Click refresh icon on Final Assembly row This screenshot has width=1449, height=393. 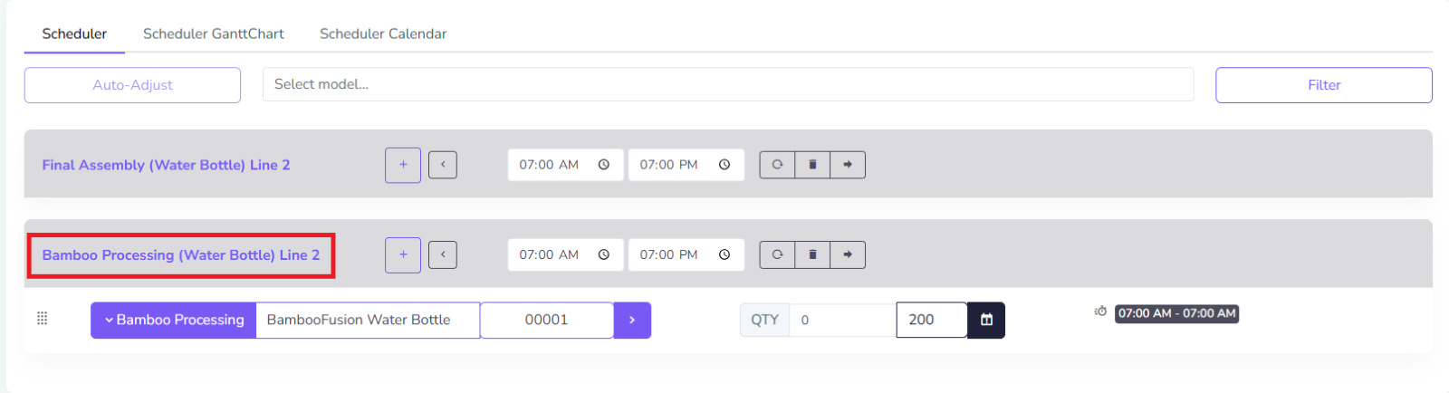[x=777, y=165]
